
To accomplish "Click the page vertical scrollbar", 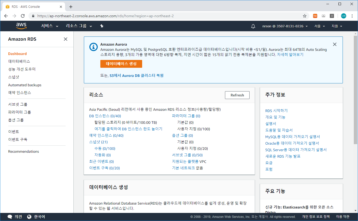I will coord(356,90).
